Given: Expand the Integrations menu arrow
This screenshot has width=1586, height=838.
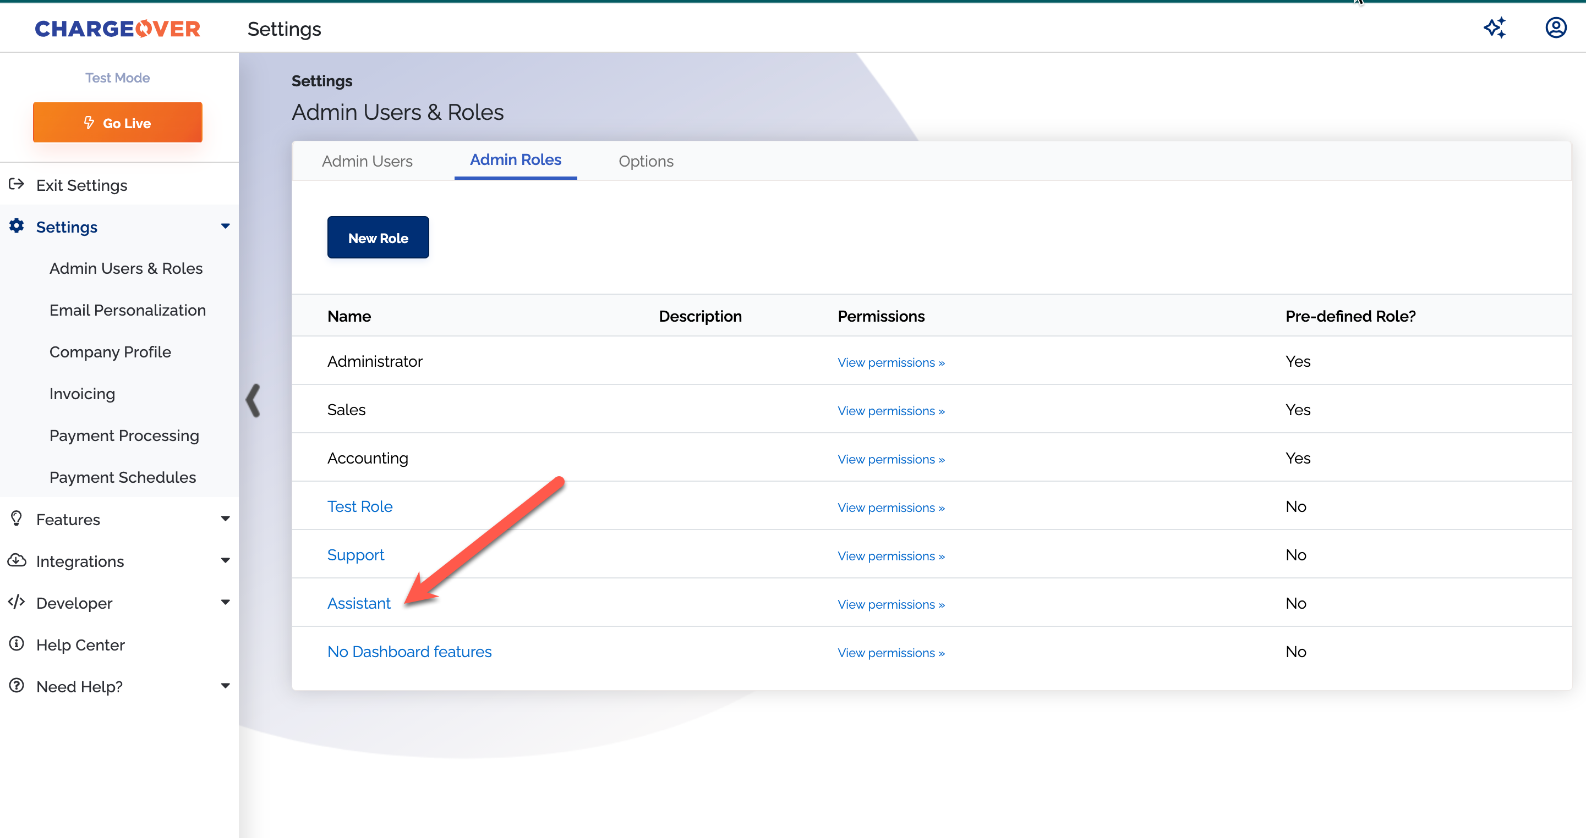Looking at the screenshot, I should (x=225, y=561).
